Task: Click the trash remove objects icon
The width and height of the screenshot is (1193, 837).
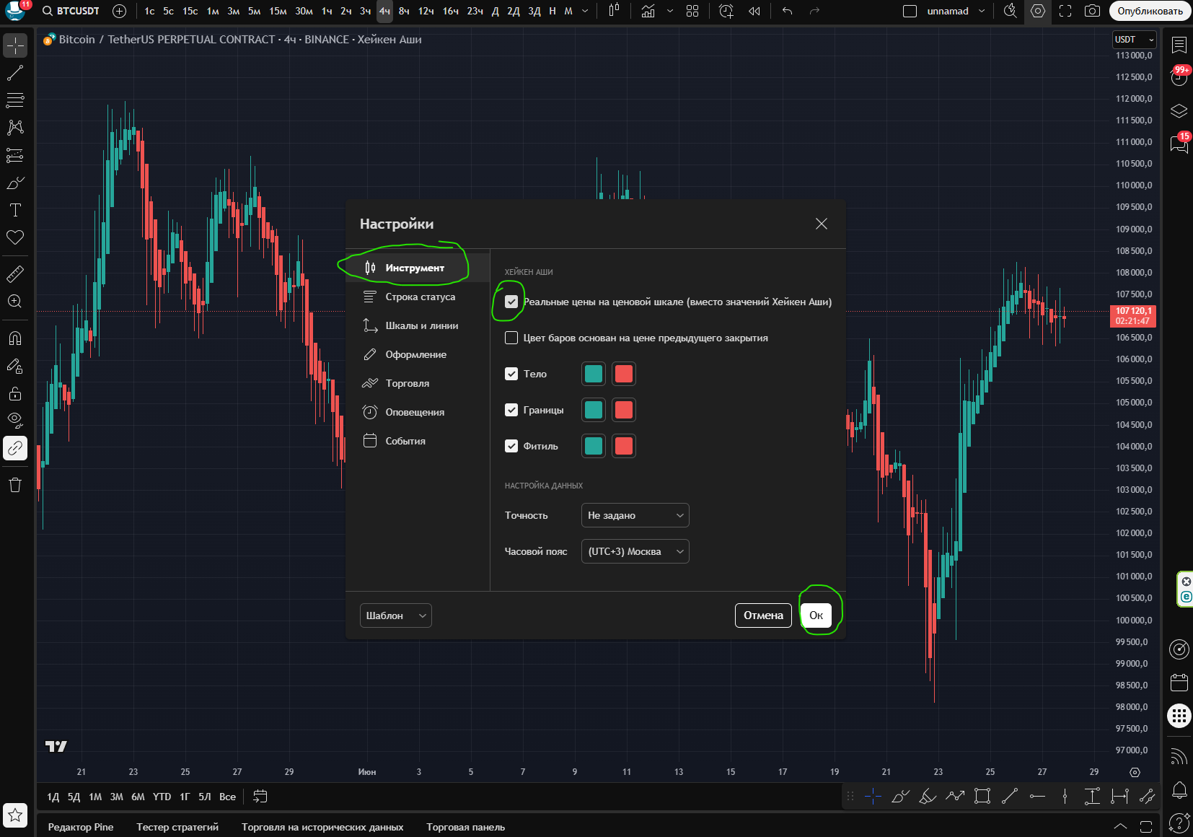Action: tap(15, 485)
